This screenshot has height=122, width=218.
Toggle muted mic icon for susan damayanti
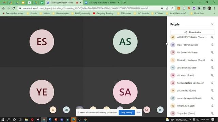[212, 98]
